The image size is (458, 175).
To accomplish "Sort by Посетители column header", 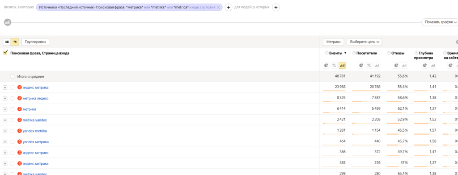I will click(x=367, y=53).
